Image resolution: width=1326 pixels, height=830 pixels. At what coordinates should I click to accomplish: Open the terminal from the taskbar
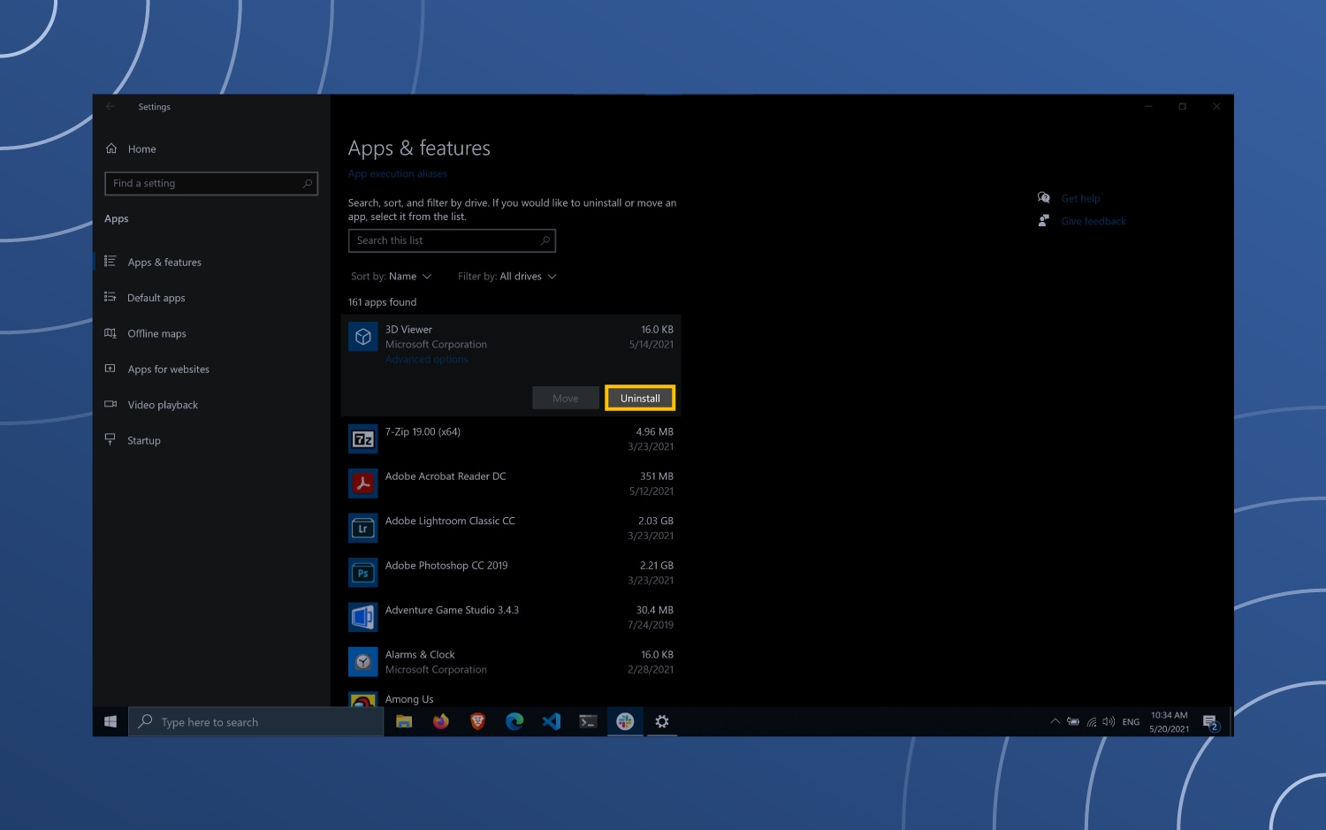pyautogui.click(x=588, y=722)
